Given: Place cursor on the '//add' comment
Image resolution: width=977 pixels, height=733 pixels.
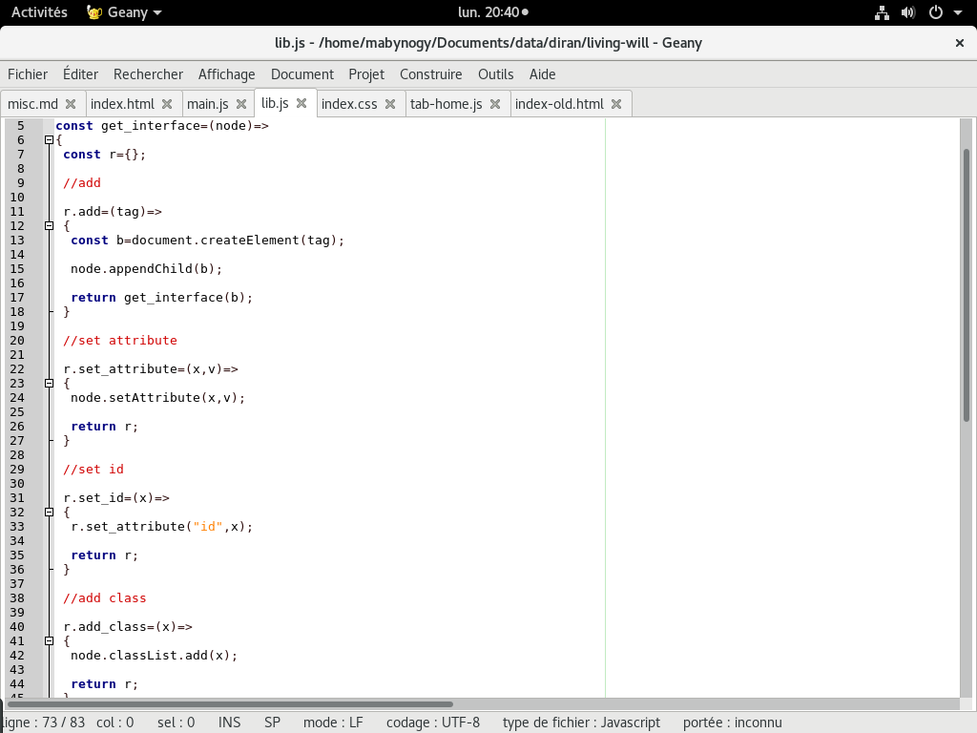Looking at the screenshot, I should (x=82, y=183).
